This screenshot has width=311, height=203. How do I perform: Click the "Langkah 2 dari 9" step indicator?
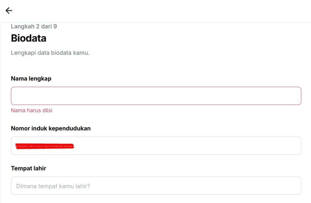tap(34, 26)
